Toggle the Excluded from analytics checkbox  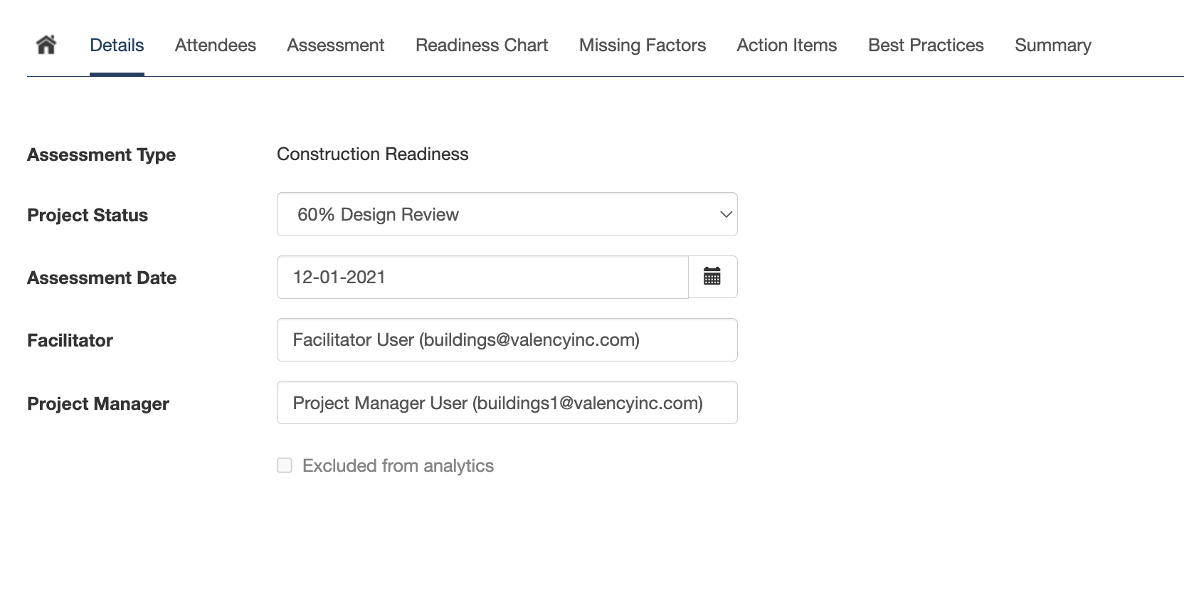point(285,465)
